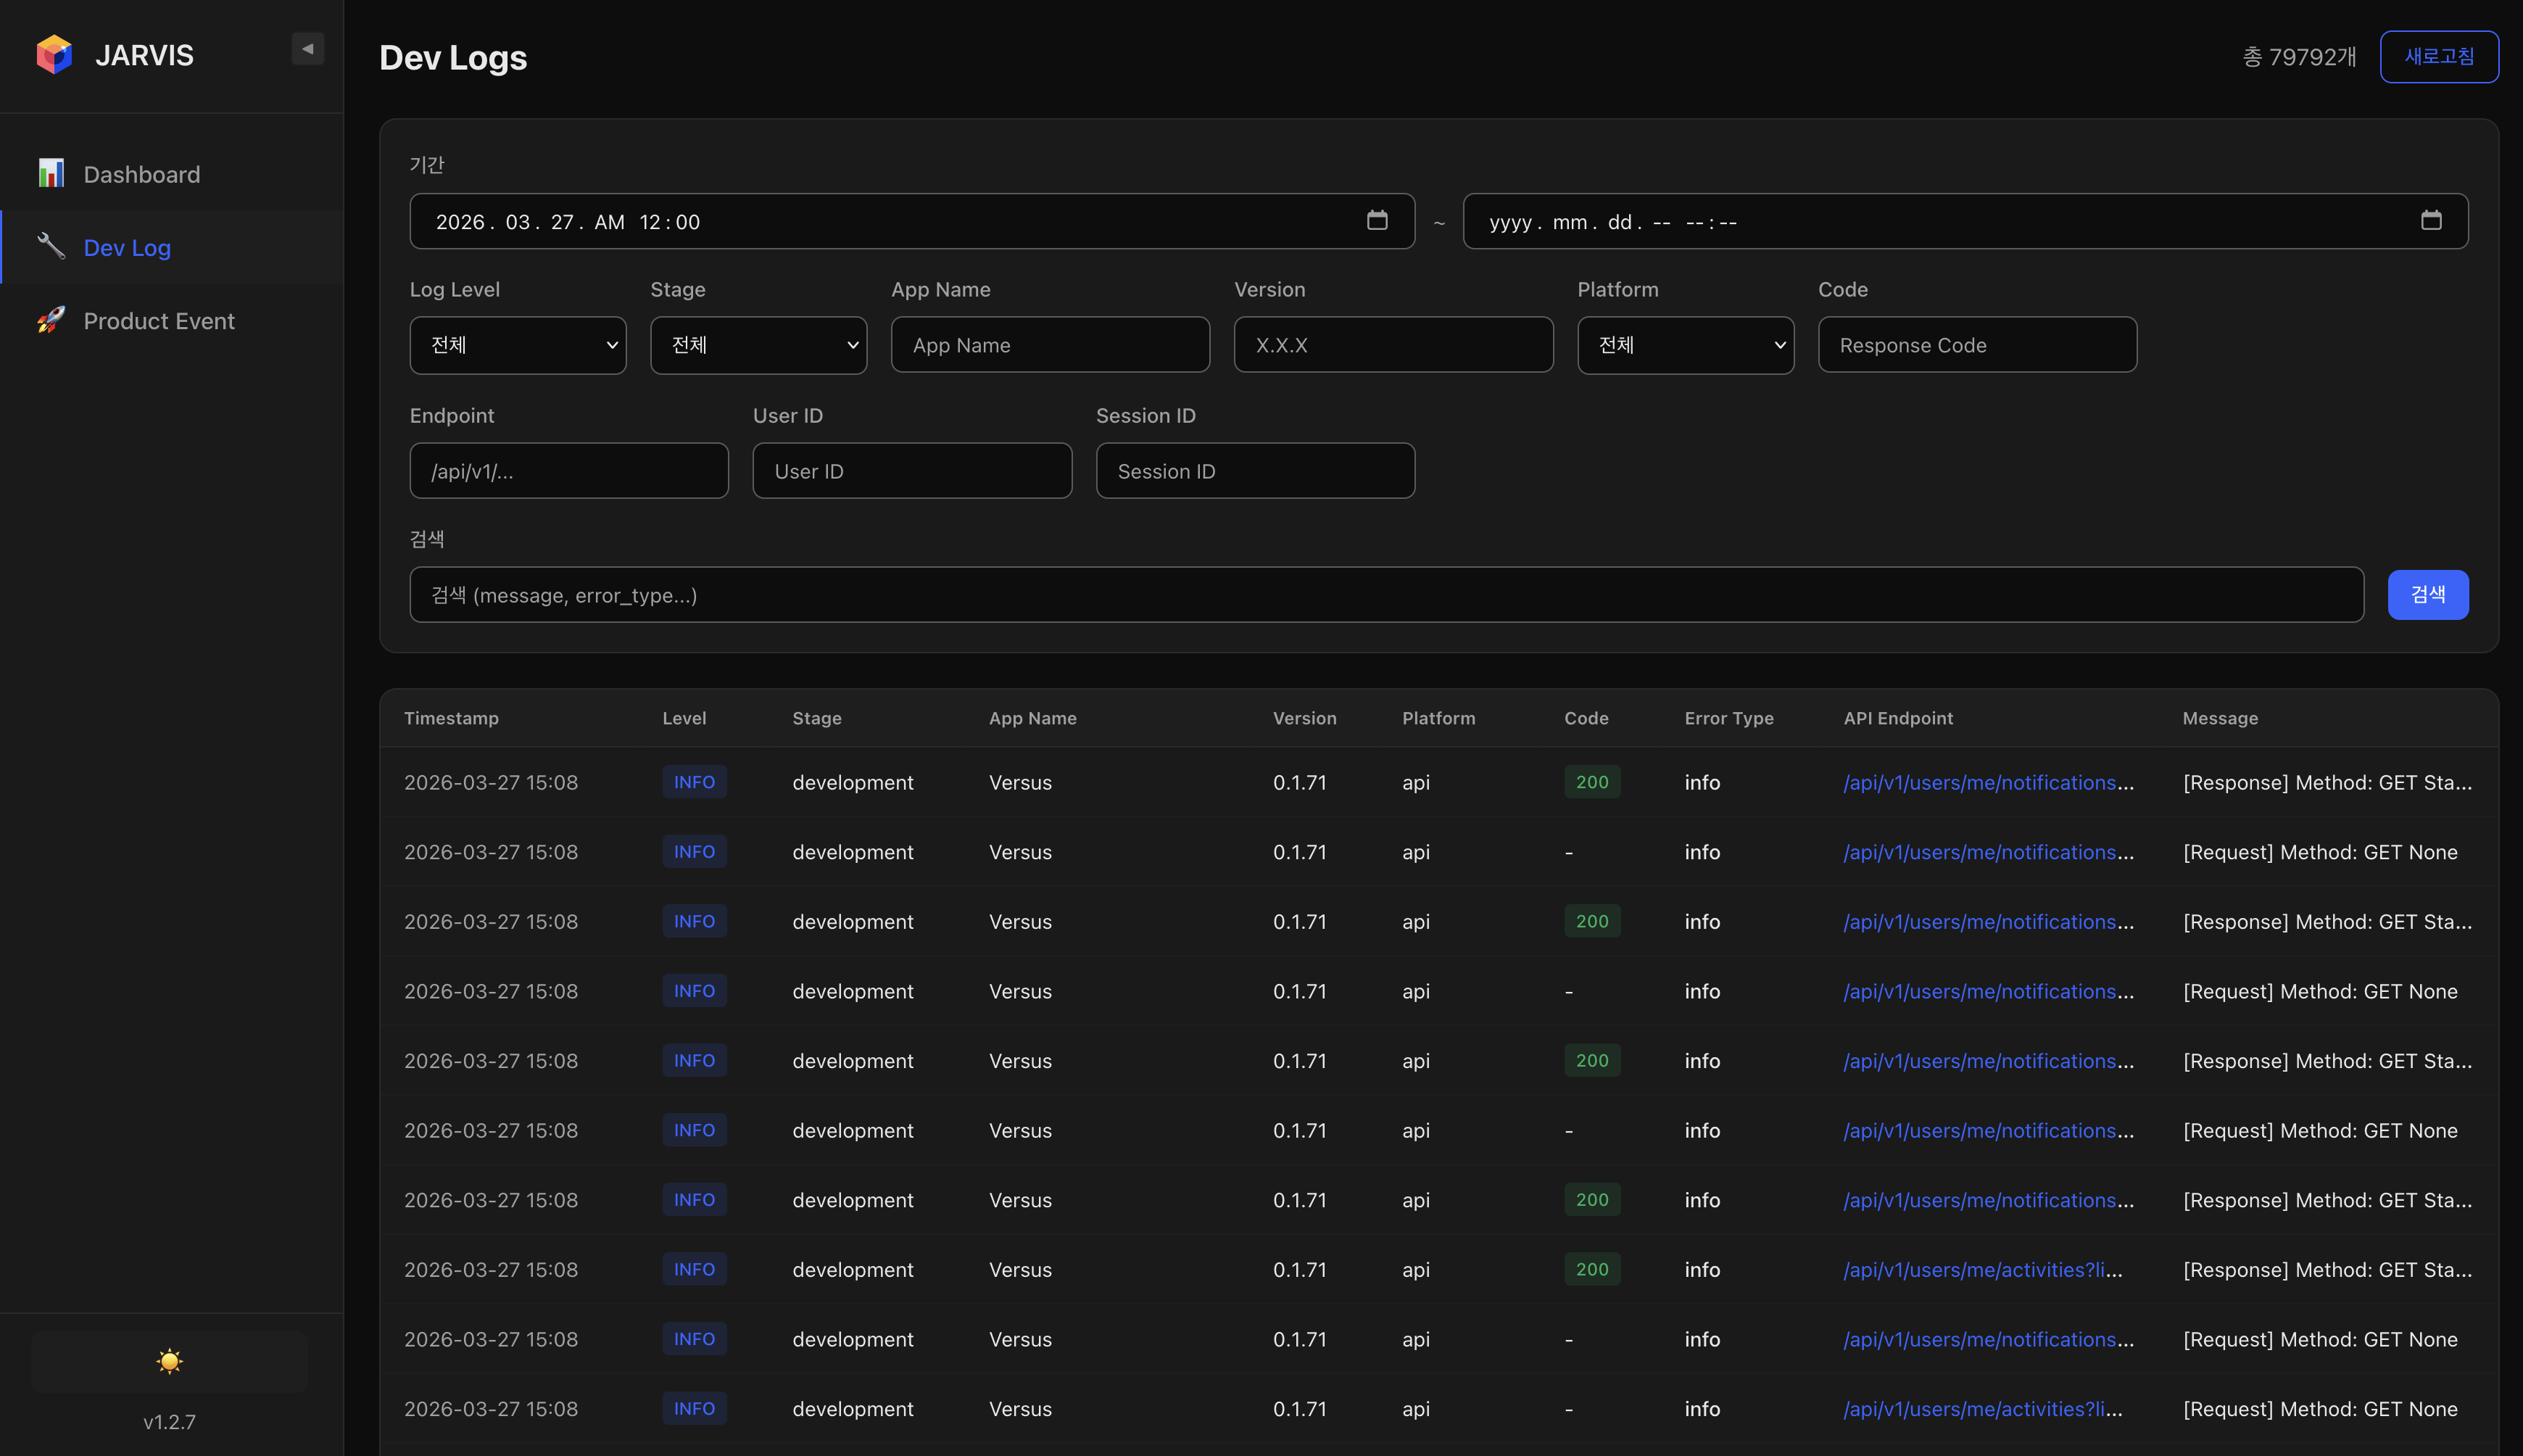The width and height of the screenshot is (2523, 1456).
Task: Click the rocket icon beside Product Event
Action: click(x=51, y=320)
